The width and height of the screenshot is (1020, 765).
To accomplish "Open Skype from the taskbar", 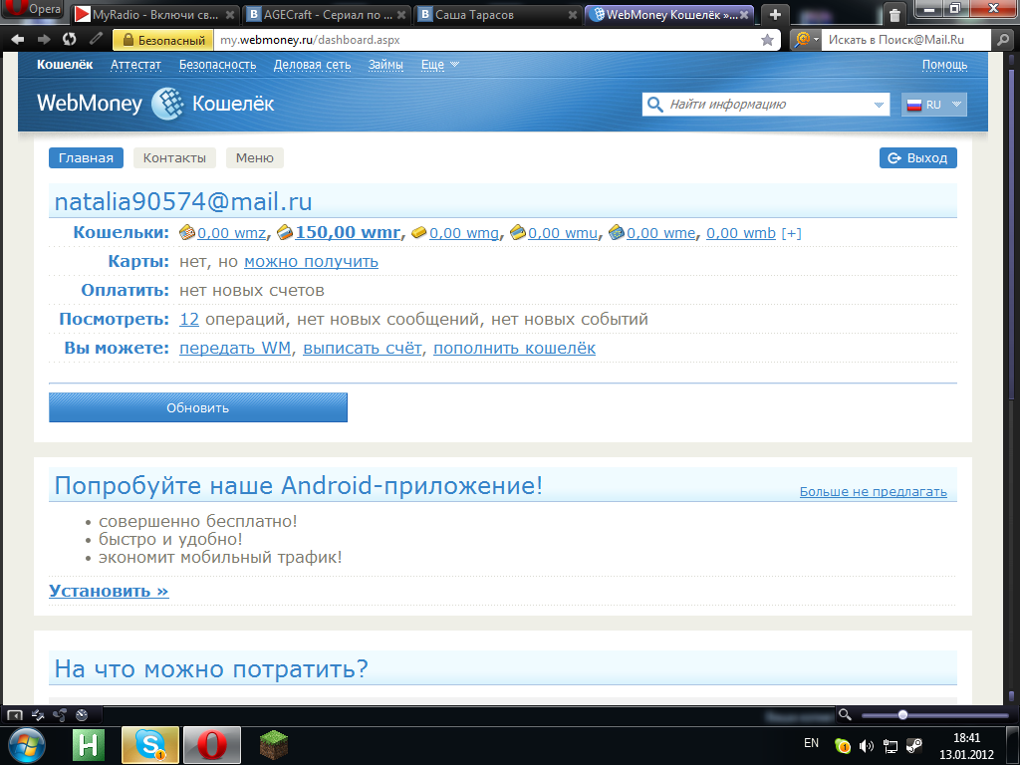I will pyautogui.click(x=150, y=745).
